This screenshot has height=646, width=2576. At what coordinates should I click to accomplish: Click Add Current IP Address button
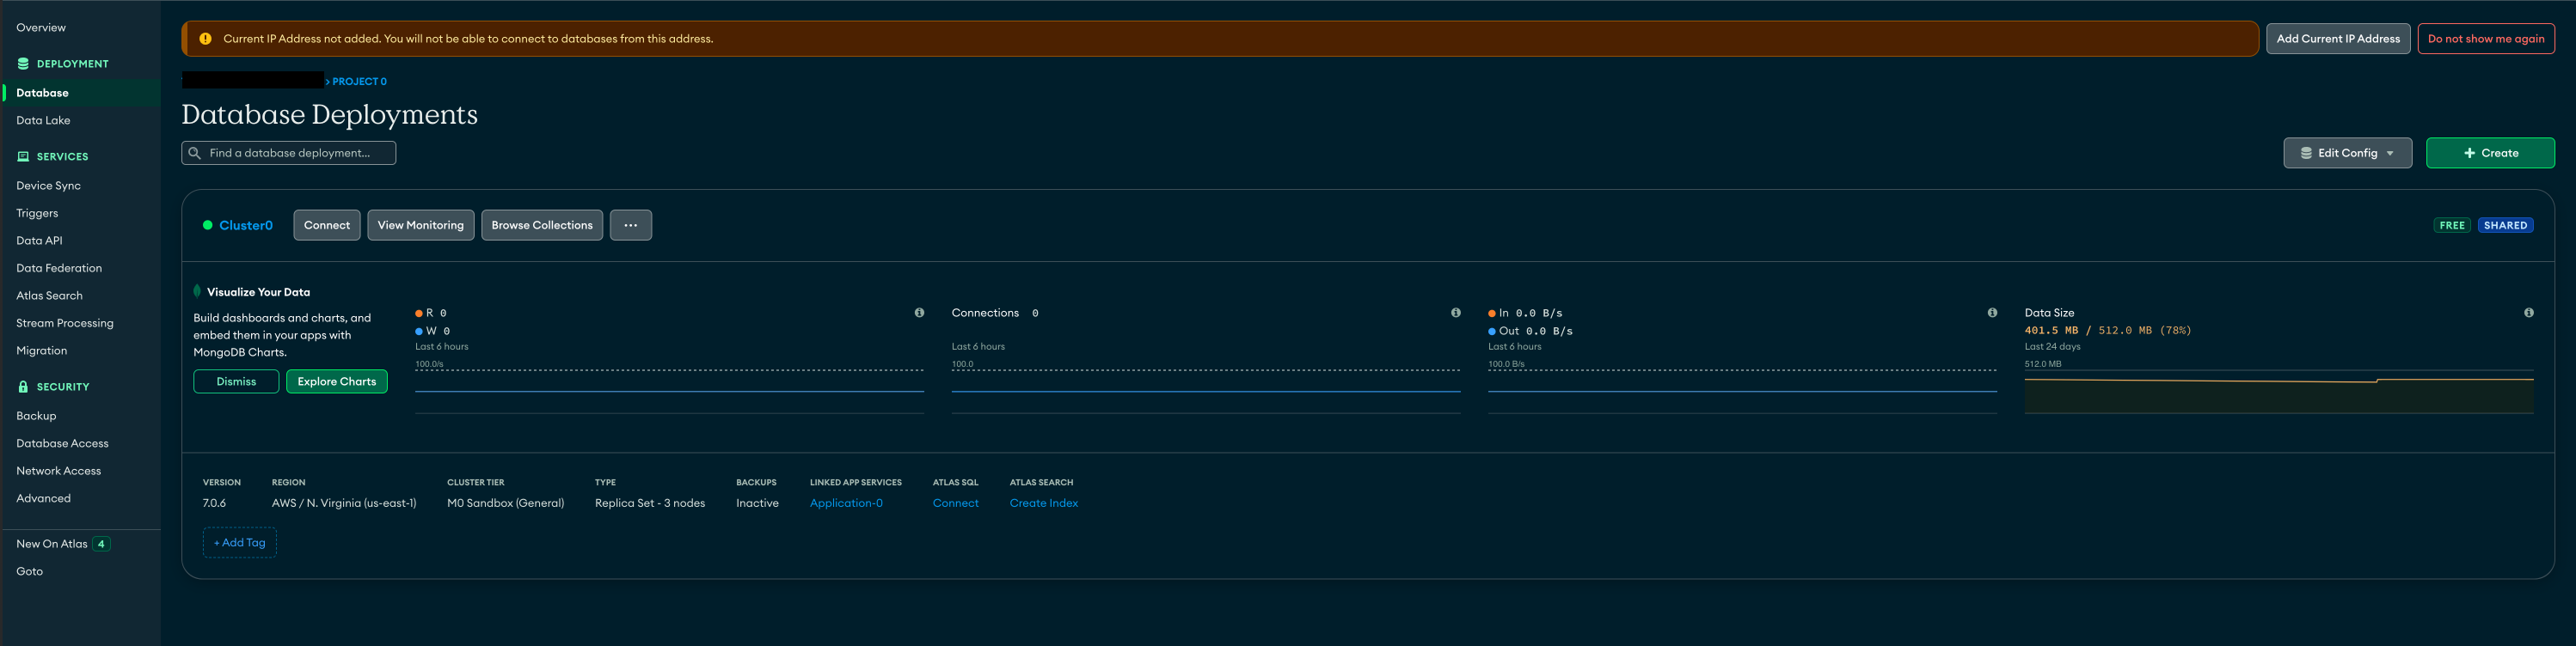[x=2338, y=39]
